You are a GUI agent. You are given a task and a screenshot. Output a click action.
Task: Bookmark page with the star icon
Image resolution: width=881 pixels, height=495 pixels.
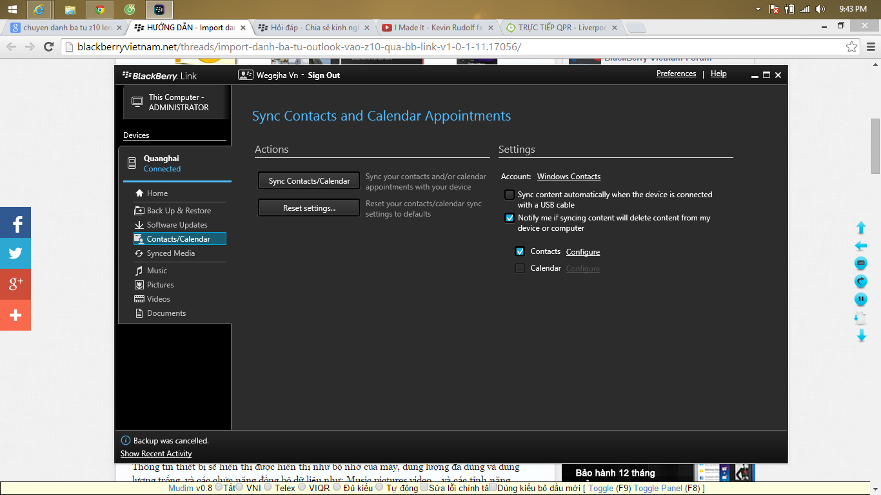(x=852, y=46)
